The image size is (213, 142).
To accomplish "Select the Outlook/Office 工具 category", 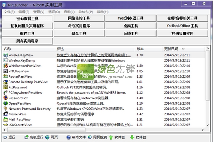I will [182, 26].
